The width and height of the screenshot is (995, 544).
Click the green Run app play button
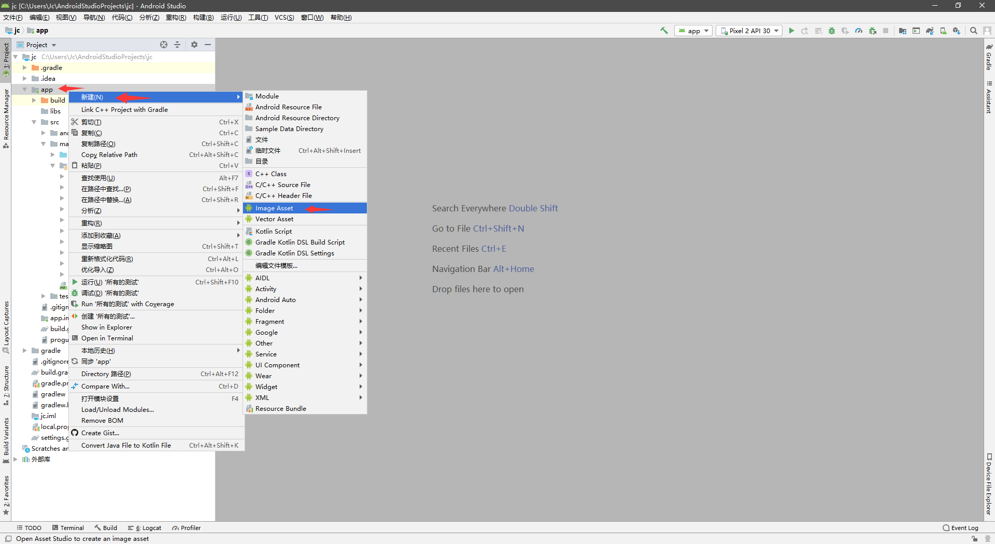pos(791,31)
